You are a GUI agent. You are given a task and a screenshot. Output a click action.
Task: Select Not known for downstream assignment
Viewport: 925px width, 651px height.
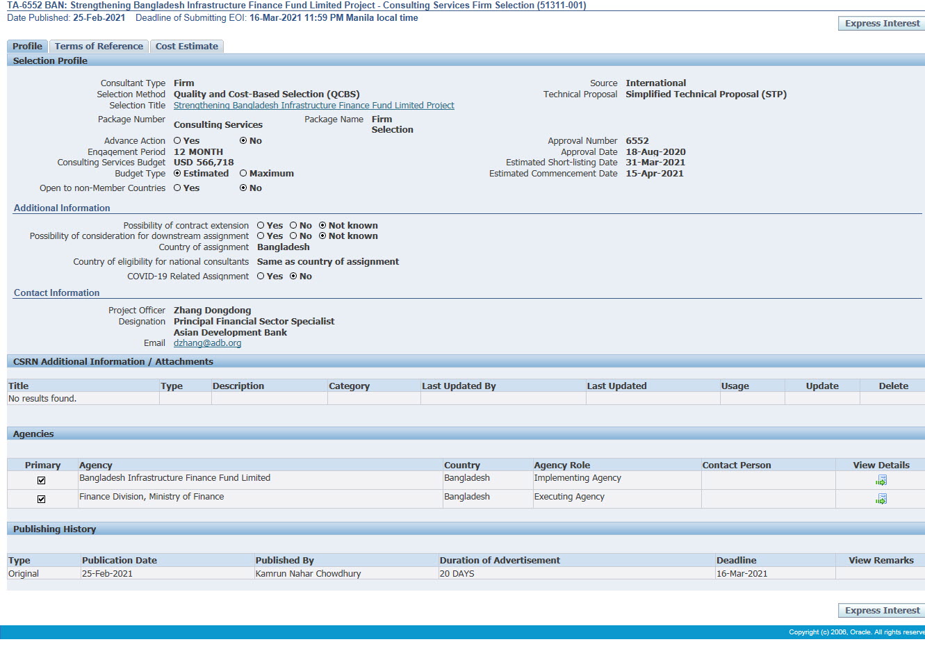pyautogui.click(x=322, y=236)
